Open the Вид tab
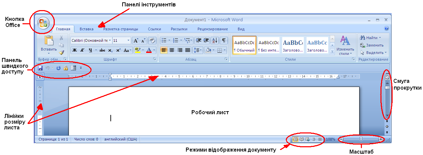423x155 pixels. coord(241,29)
